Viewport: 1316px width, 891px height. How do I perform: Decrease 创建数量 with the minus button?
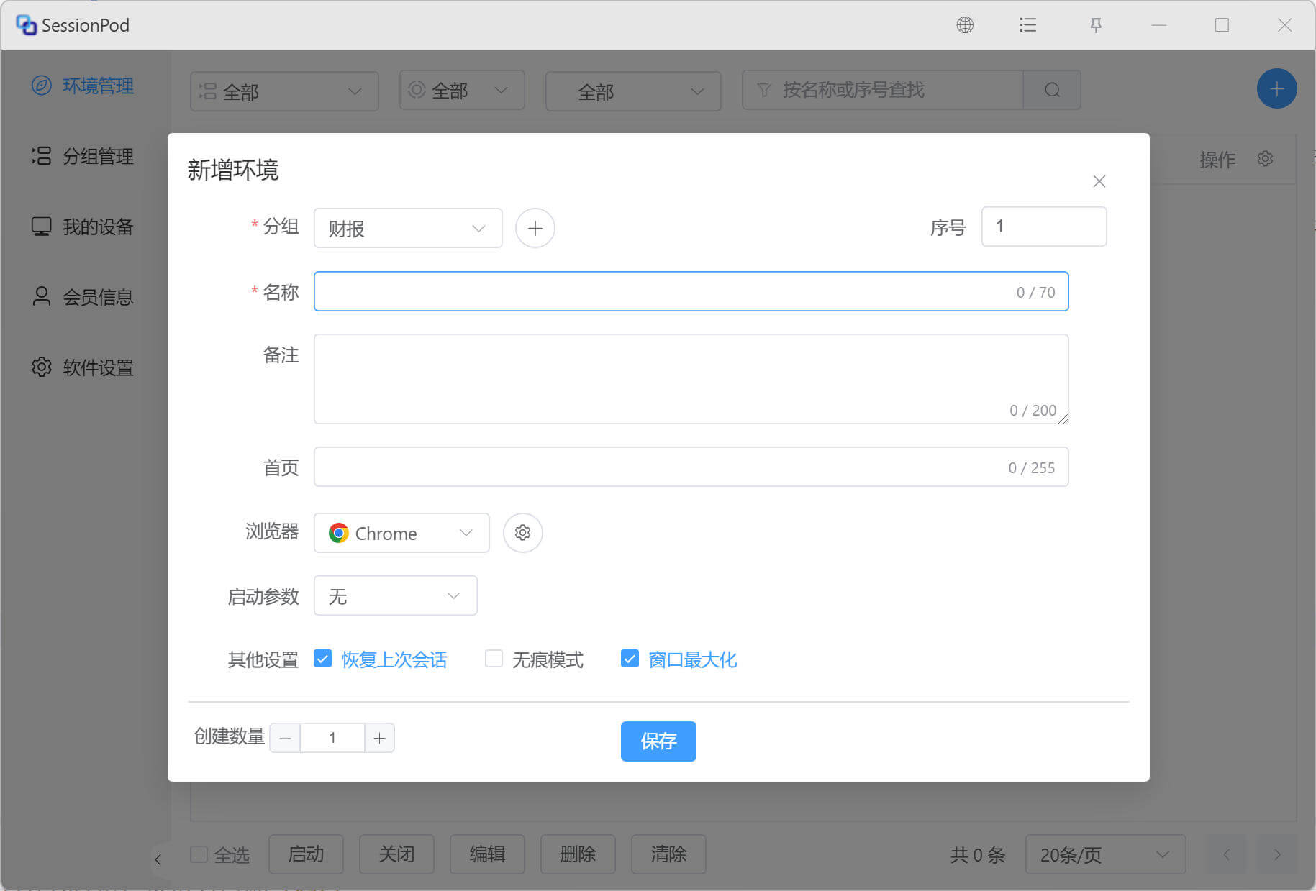[285, 738]
